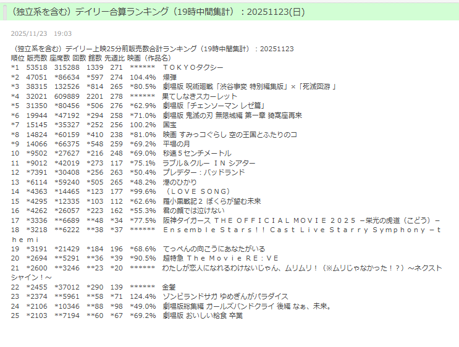Select the rank 1 title TOKYOタクシー
This screenshot has width=459, height=347.
point(193,67)
